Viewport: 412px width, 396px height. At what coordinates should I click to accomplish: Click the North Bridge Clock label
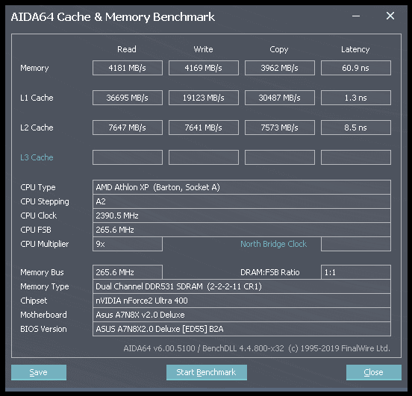[273, 244]
